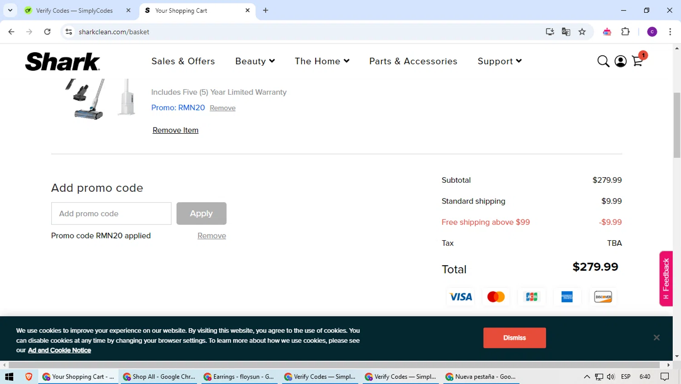Click the American Express payment icon

(567, 297)
